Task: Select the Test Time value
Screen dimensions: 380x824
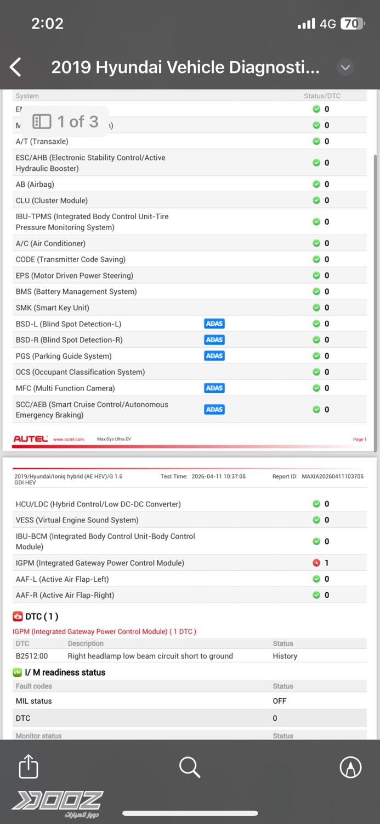Action: (219, 476)
